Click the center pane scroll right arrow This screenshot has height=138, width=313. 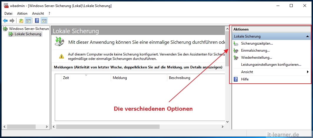click(x=223, y=127)
